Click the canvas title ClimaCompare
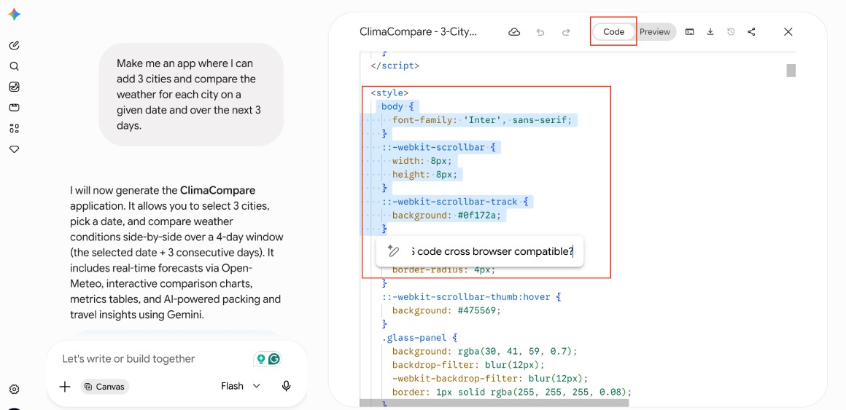Image resolution: width=846 pixels, height=410 pixels. click(x=418, y=32)
